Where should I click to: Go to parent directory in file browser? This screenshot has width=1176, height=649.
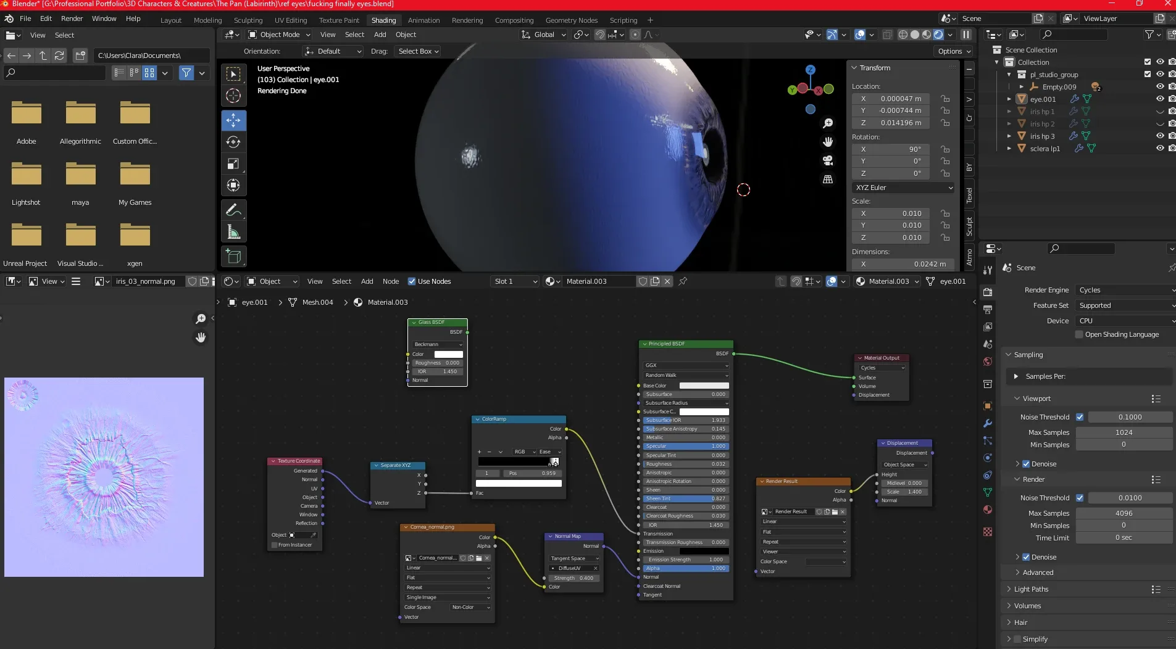[43, 56]
